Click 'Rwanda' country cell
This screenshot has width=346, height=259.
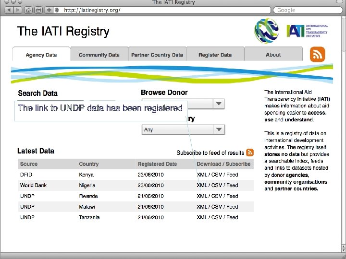88,196
